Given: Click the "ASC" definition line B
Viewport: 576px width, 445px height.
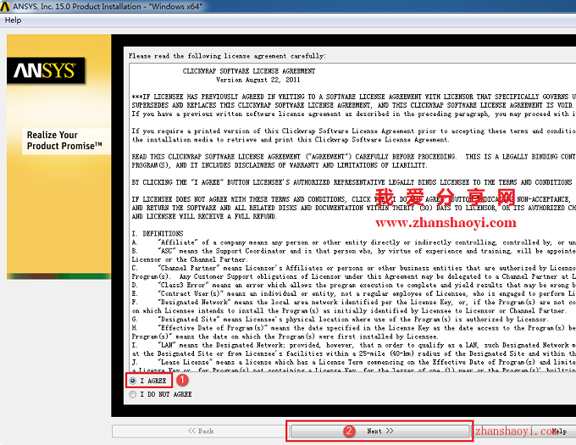Looking at the screenshot, I should point(354,251).
